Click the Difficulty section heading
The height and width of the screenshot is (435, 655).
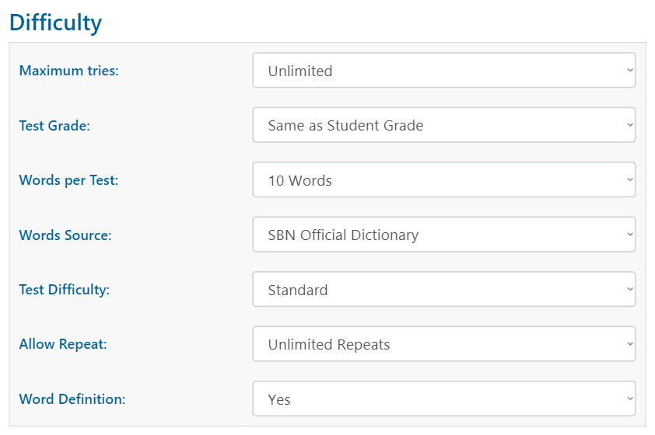[55, 23]
